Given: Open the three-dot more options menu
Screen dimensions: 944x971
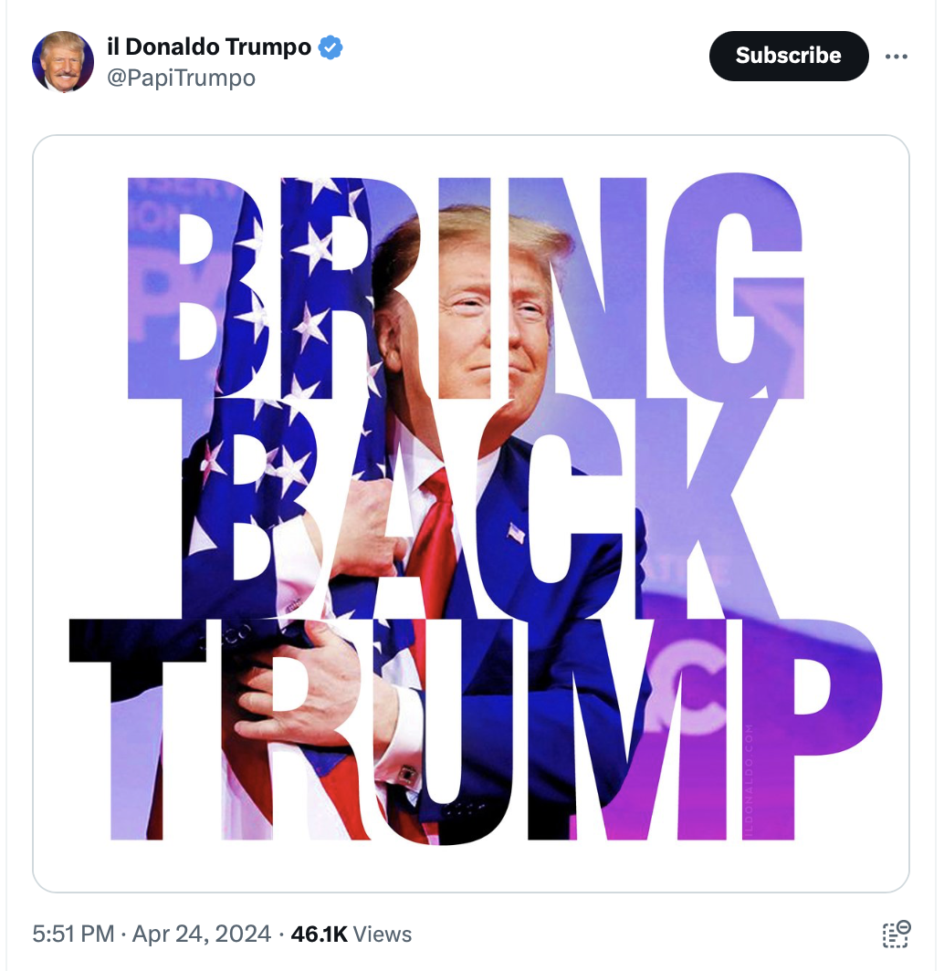Looking at the screenshot, I should [x=896, y=57].
